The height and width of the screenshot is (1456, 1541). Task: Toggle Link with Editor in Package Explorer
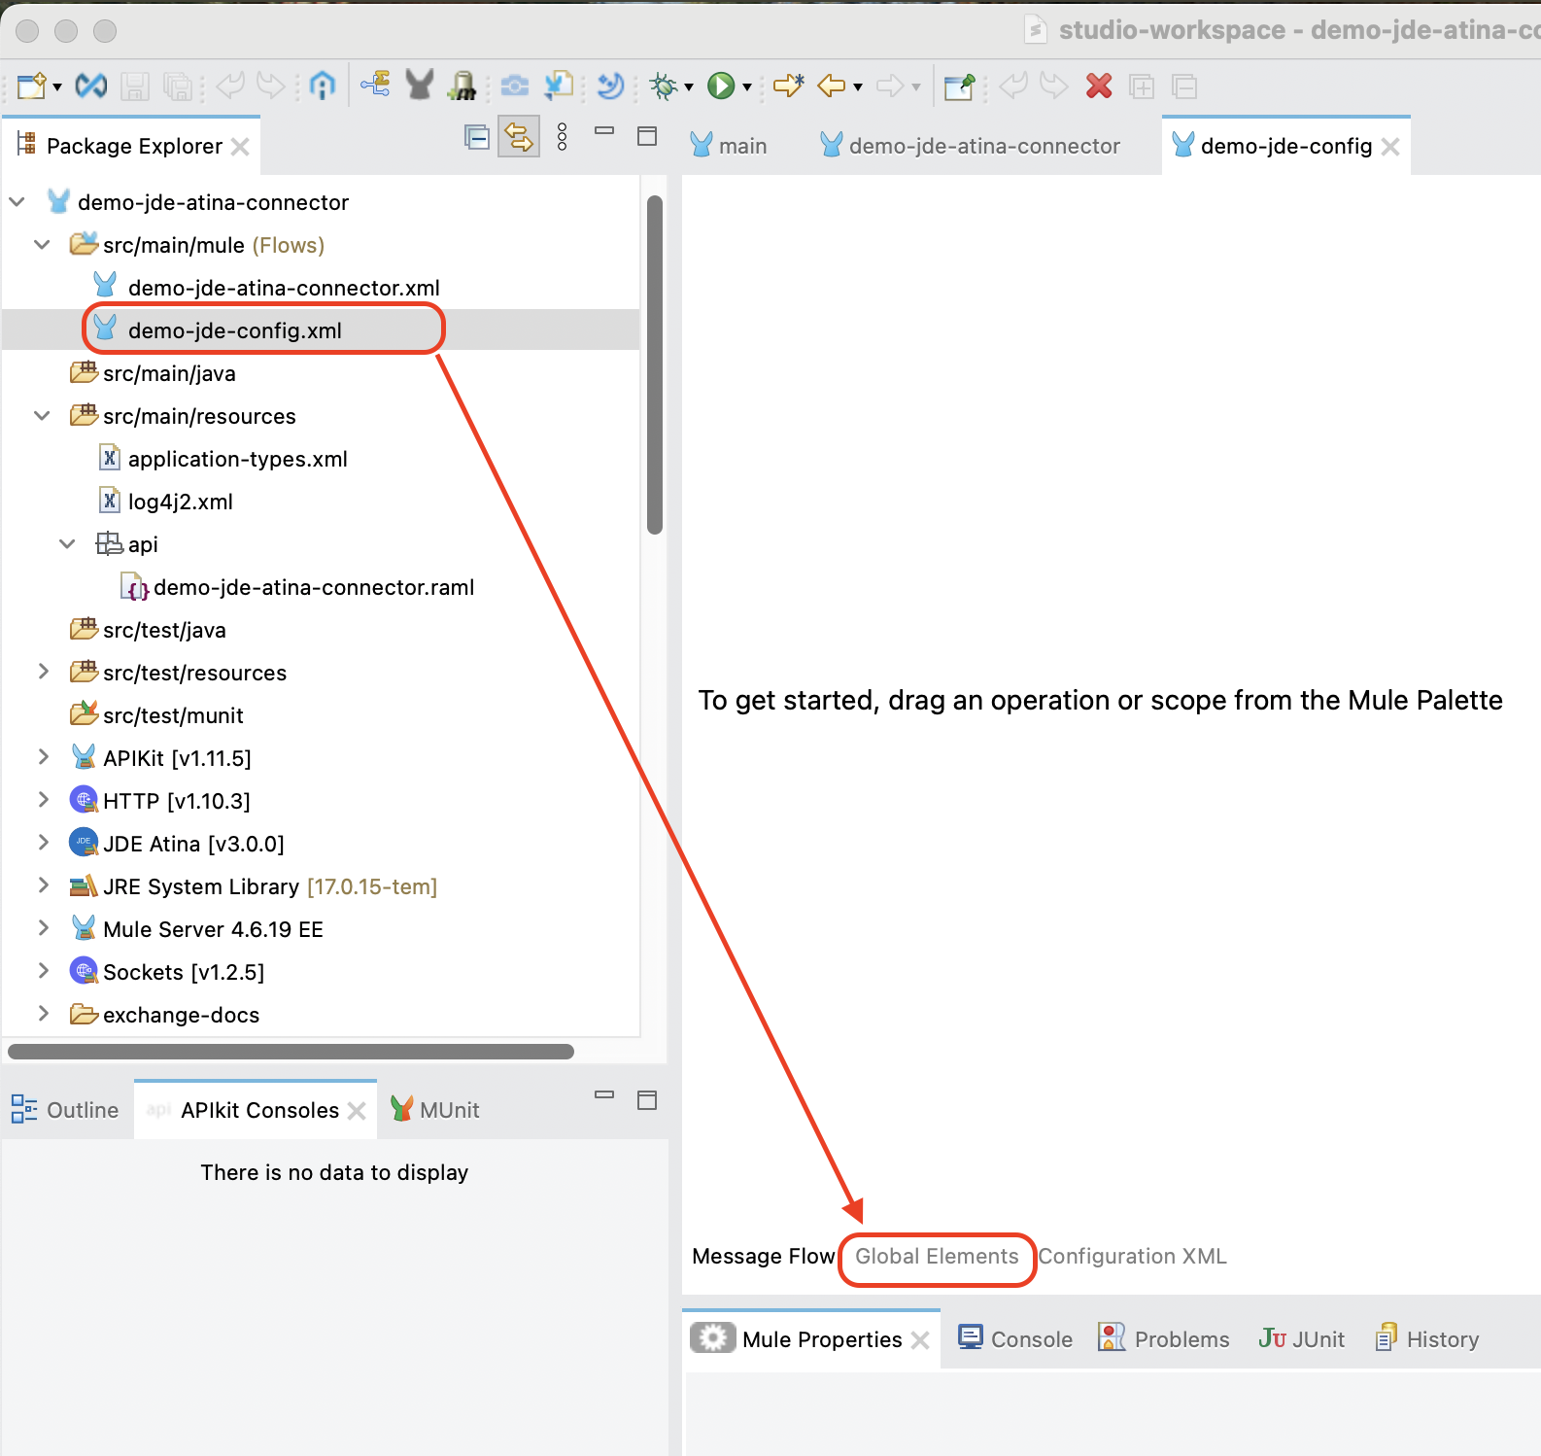pyautogui.click(x=519, y=137)
